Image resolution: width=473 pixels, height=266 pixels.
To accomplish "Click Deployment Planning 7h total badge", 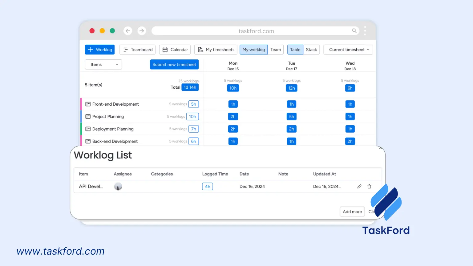I will (x=194, y=129).
